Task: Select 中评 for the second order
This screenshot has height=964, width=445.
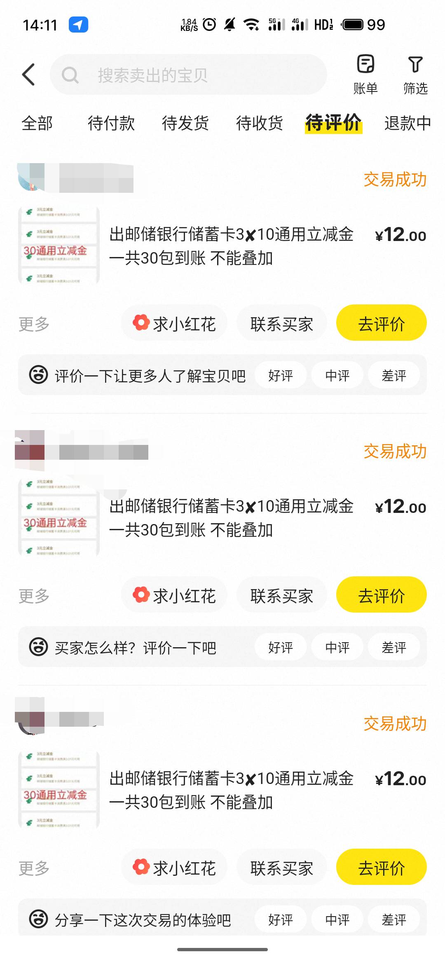Action: (337, 647)
